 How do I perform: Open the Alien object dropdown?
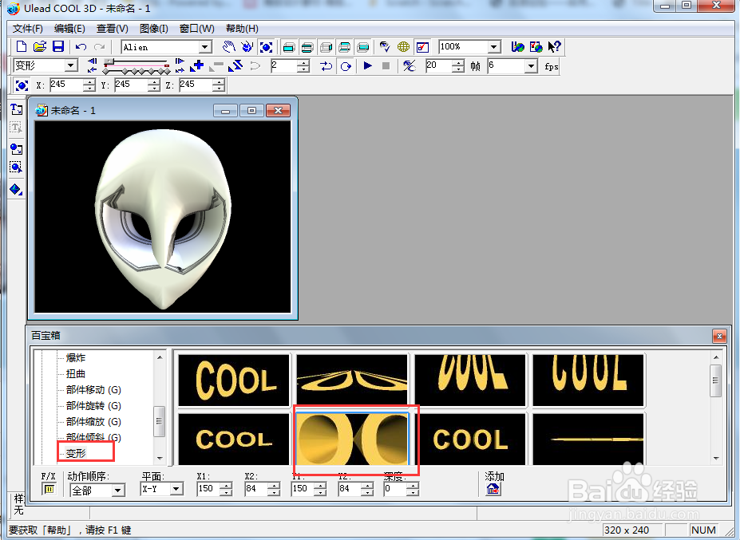point(205,47)
